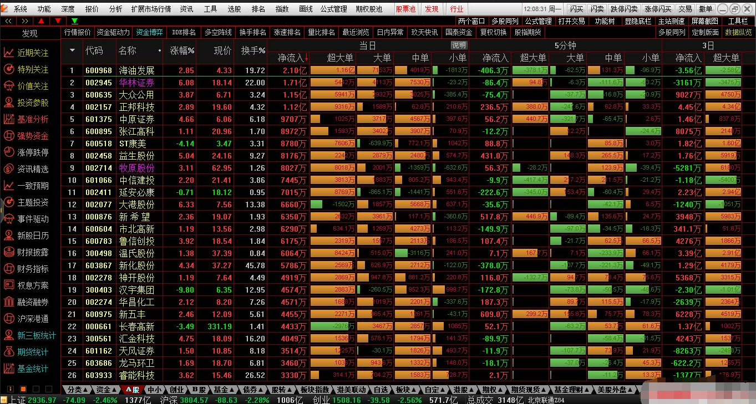
Task: Open 近期关注 chart icon in sidebar
Action: [x=9, y=53]
